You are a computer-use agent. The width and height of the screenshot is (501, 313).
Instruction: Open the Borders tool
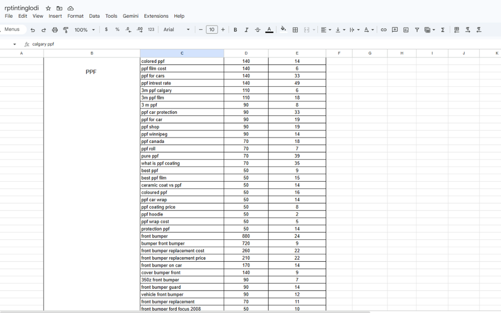pyautogui.click(x=295, y=30)
